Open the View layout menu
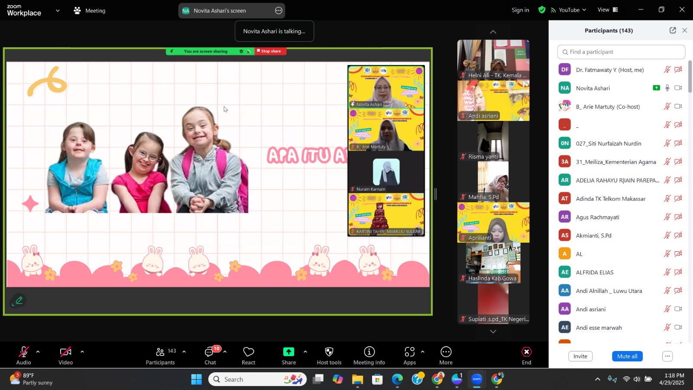The width and height of the screenshot is (693, 390). [607, 10]
